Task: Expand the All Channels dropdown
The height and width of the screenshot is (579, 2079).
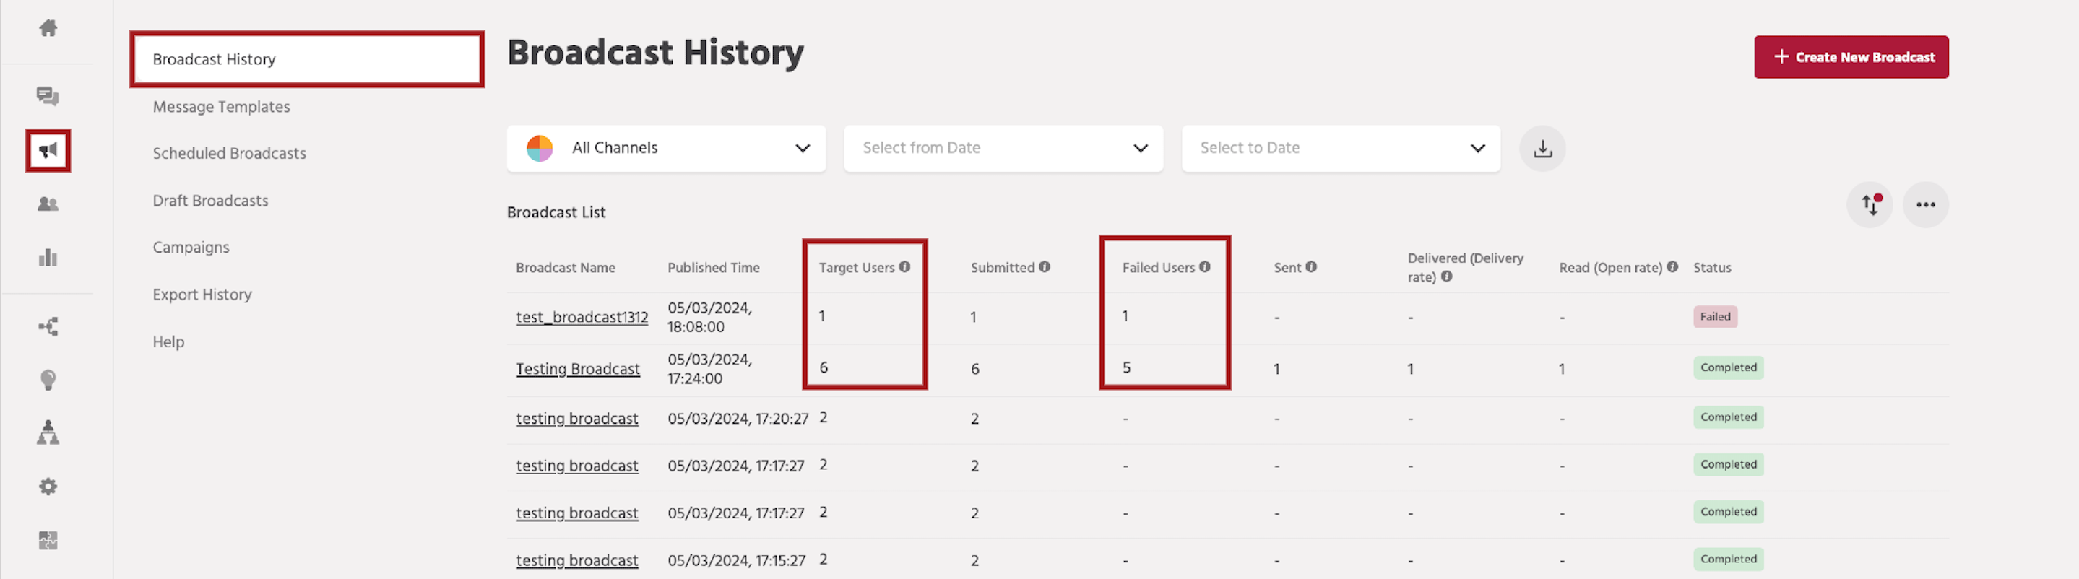Action: pos(666,149)
